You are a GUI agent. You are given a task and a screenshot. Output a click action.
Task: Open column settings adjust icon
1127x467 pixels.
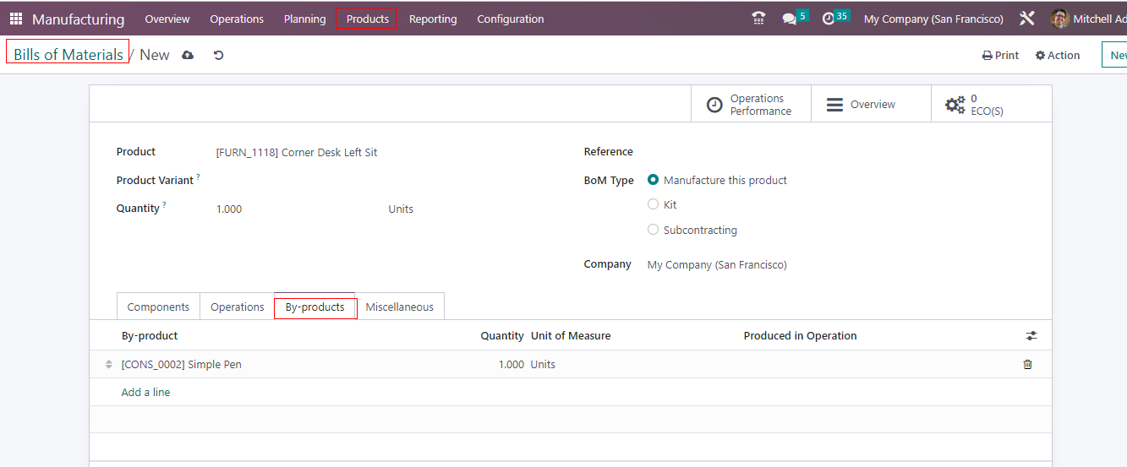1031,336
